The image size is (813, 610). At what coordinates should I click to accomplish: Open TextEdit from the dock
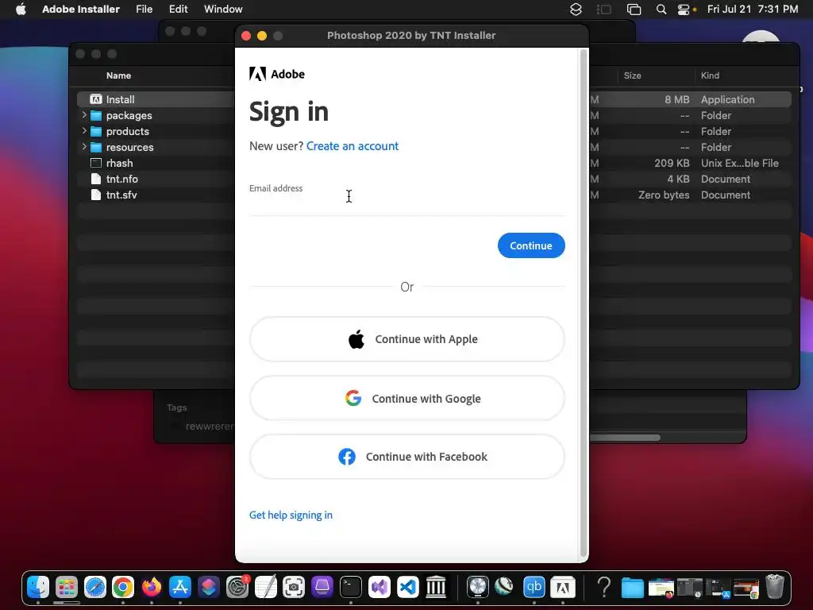265,587
